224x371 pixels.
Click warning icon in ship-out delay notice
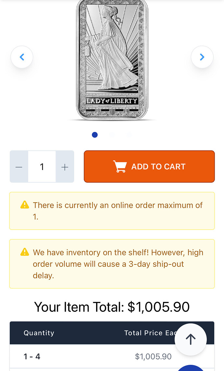(25, 252)
